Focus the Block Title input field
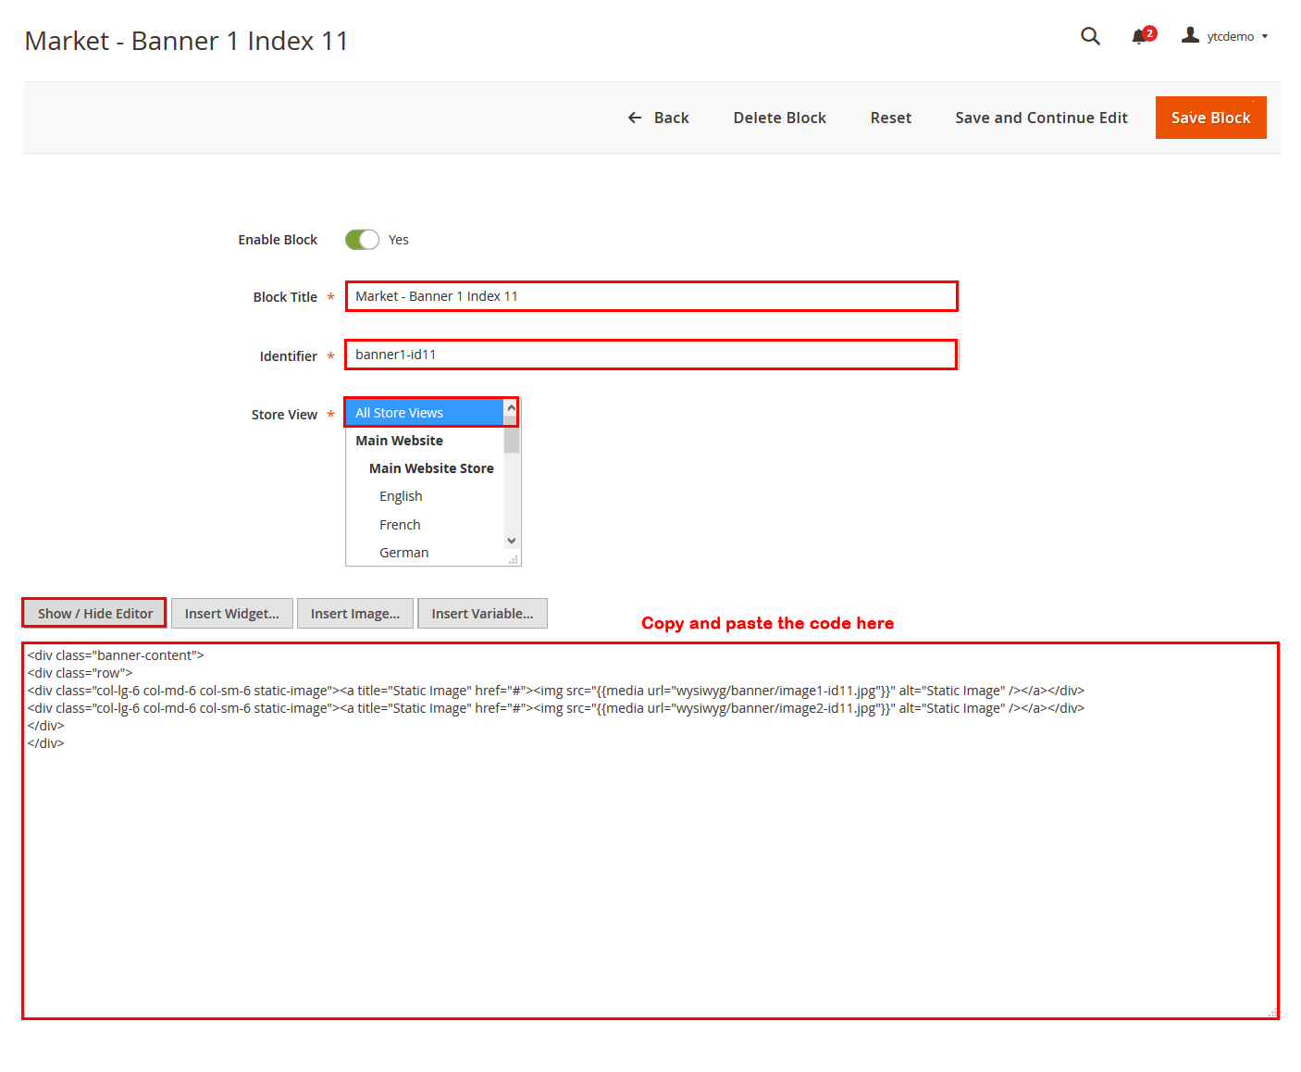Screen dimensions: 1301x1072 651,296
